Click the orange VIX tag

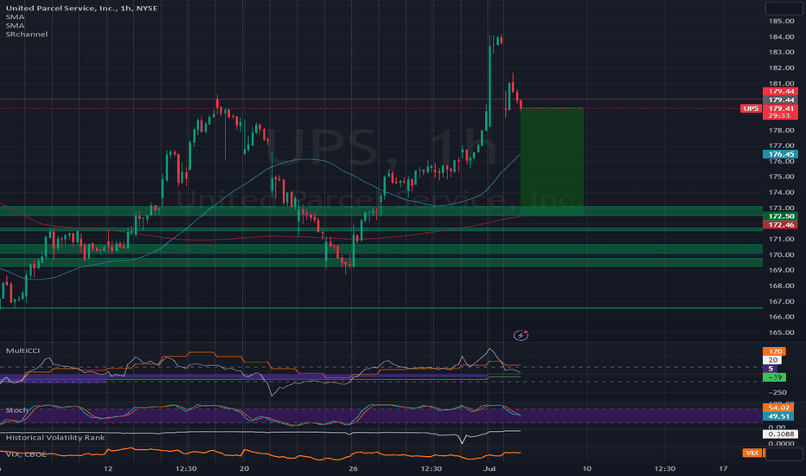752,453
